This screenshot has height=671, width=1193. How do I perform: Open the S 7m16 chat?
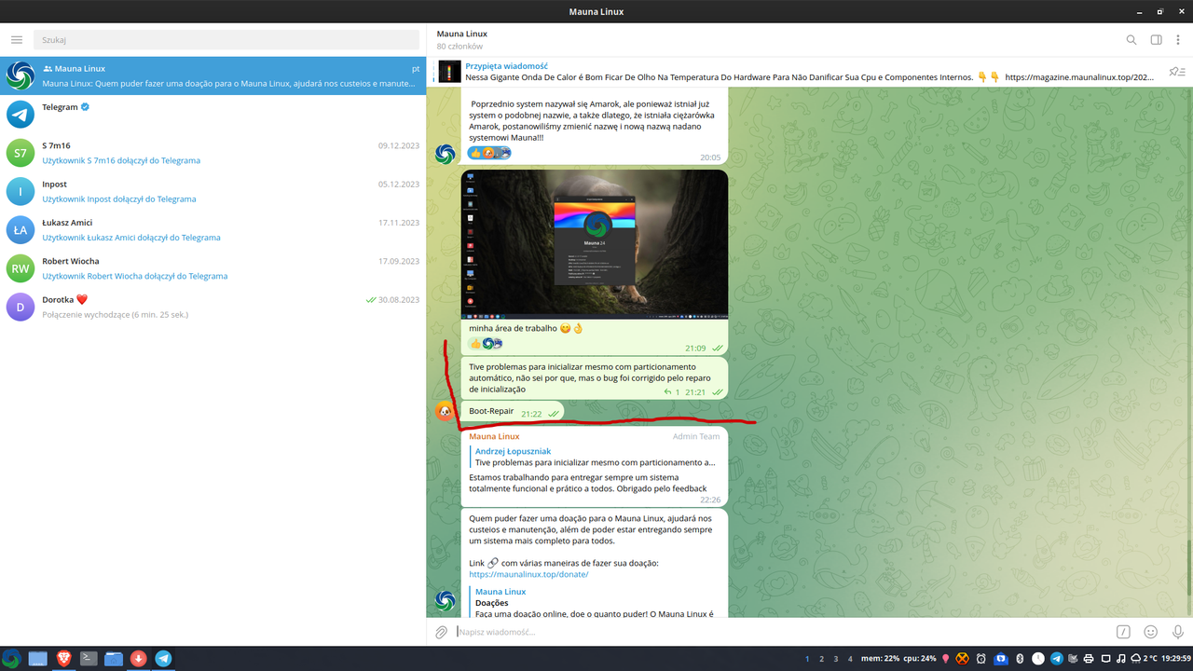click(x=213, y=153)
